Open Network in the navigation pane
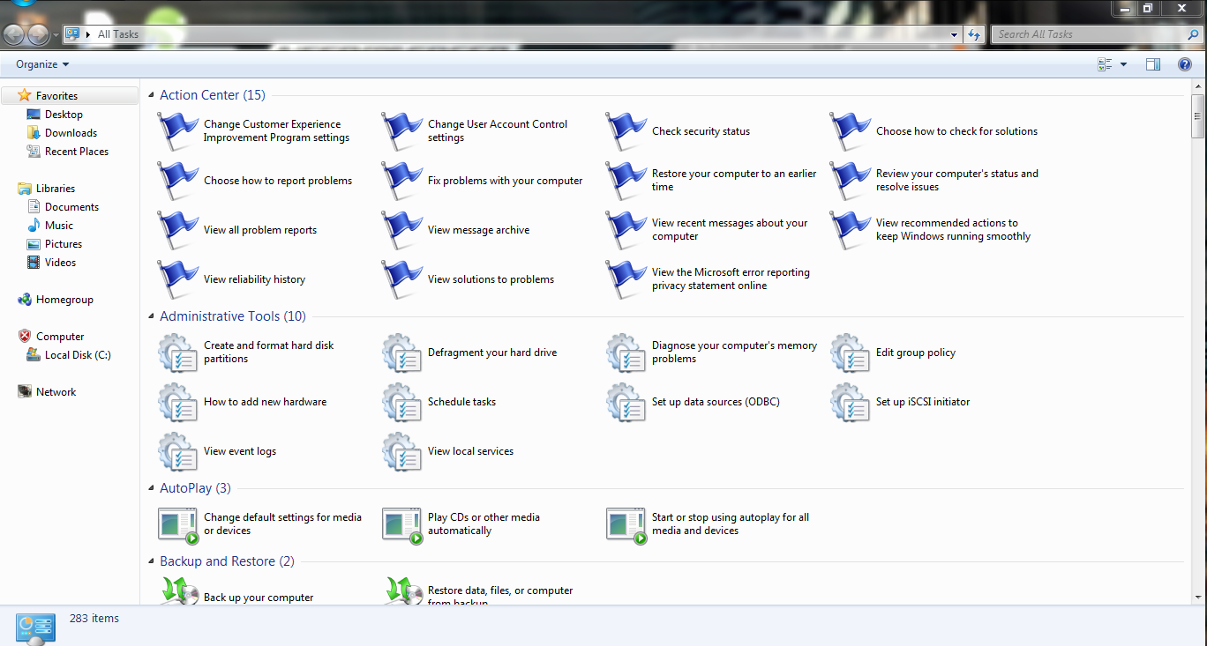The image size is (1207, 646). pyautogui.click(x=56, y=392)
